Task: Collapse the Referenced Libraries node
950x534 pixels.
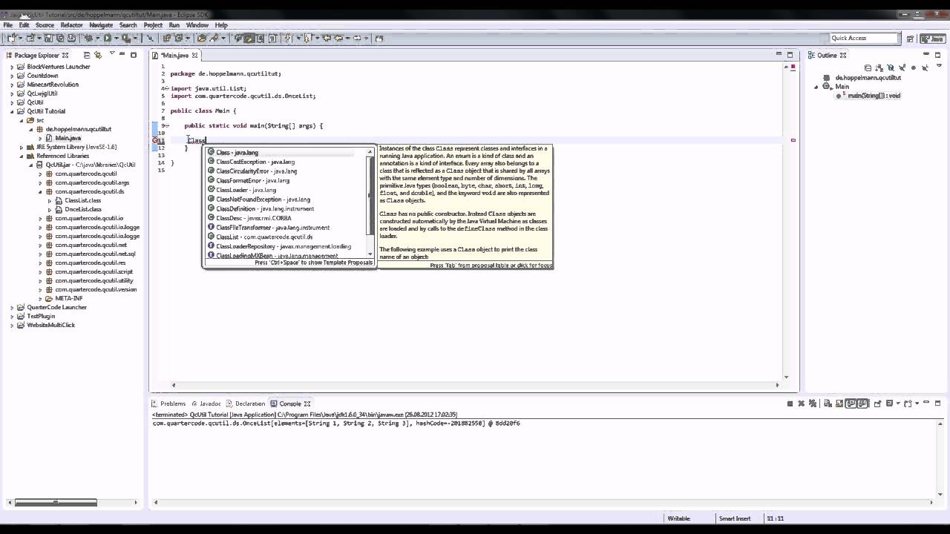Action: click(x=22, y=156)
